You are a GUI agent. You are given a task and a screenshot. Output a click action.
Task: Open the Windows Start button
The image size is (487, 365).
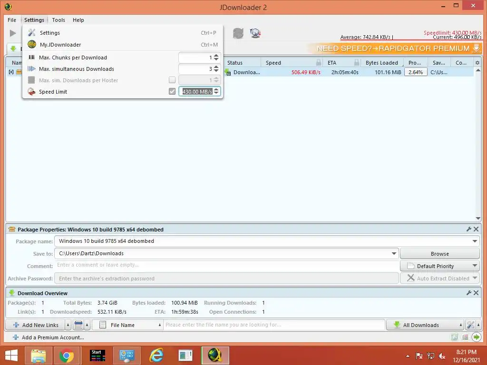pyautogui.click(x=11, y=355)
